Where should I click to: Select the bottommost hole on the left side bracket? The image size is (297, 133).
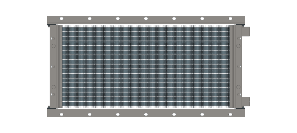[53, 95]
